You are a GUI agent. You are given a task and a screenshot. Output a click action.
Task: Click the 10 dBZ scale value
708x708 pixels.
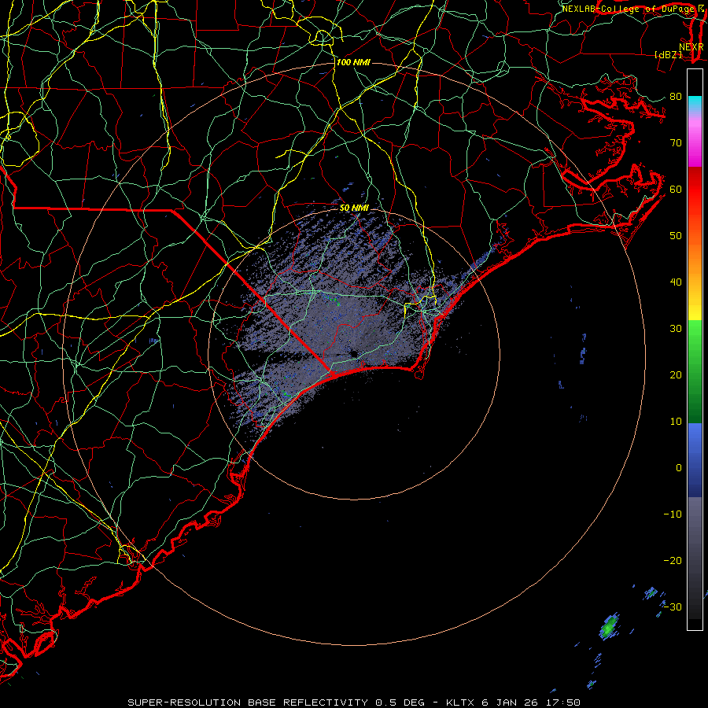[676, 422]
